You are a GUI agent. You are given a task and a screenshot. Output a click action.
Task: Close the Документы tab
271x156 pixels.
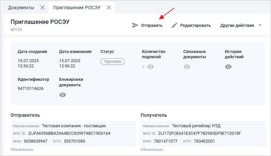pos(42,8)
